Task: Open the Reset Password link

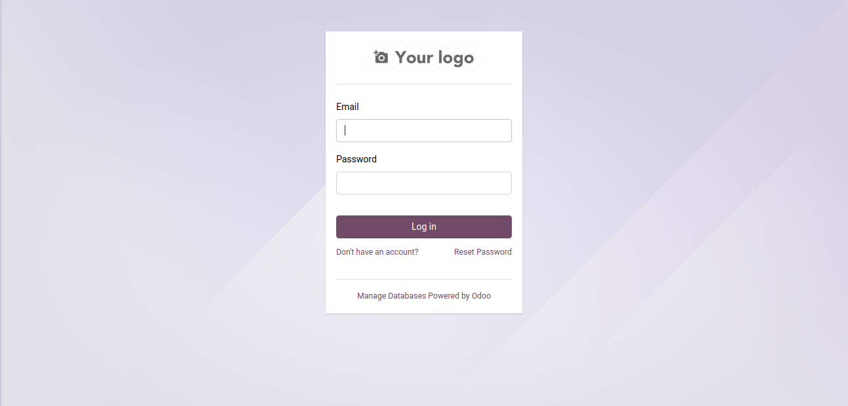Action: click(483, 252)
